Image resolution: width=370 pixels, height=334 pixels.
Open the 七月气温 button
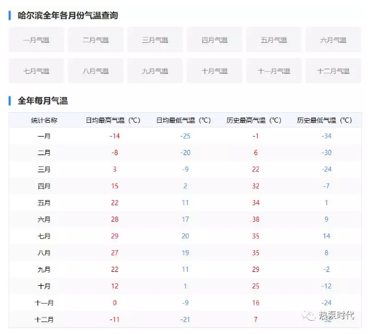pos(36,71)
